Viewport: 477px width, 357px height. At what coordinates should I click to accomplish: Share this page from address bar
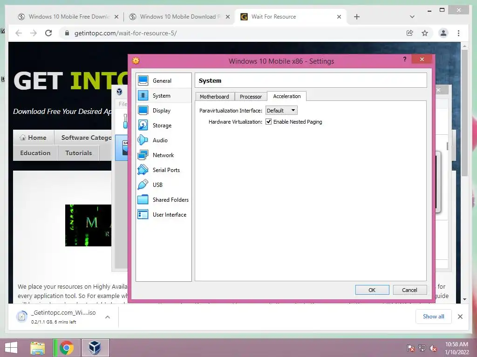coord(410,33)
